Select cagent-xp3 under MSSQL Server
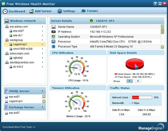168x131 pixels. 16,101
